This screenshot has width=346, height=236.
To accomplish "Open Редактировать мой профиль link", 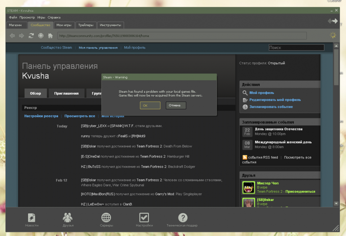I will point(275,100).
